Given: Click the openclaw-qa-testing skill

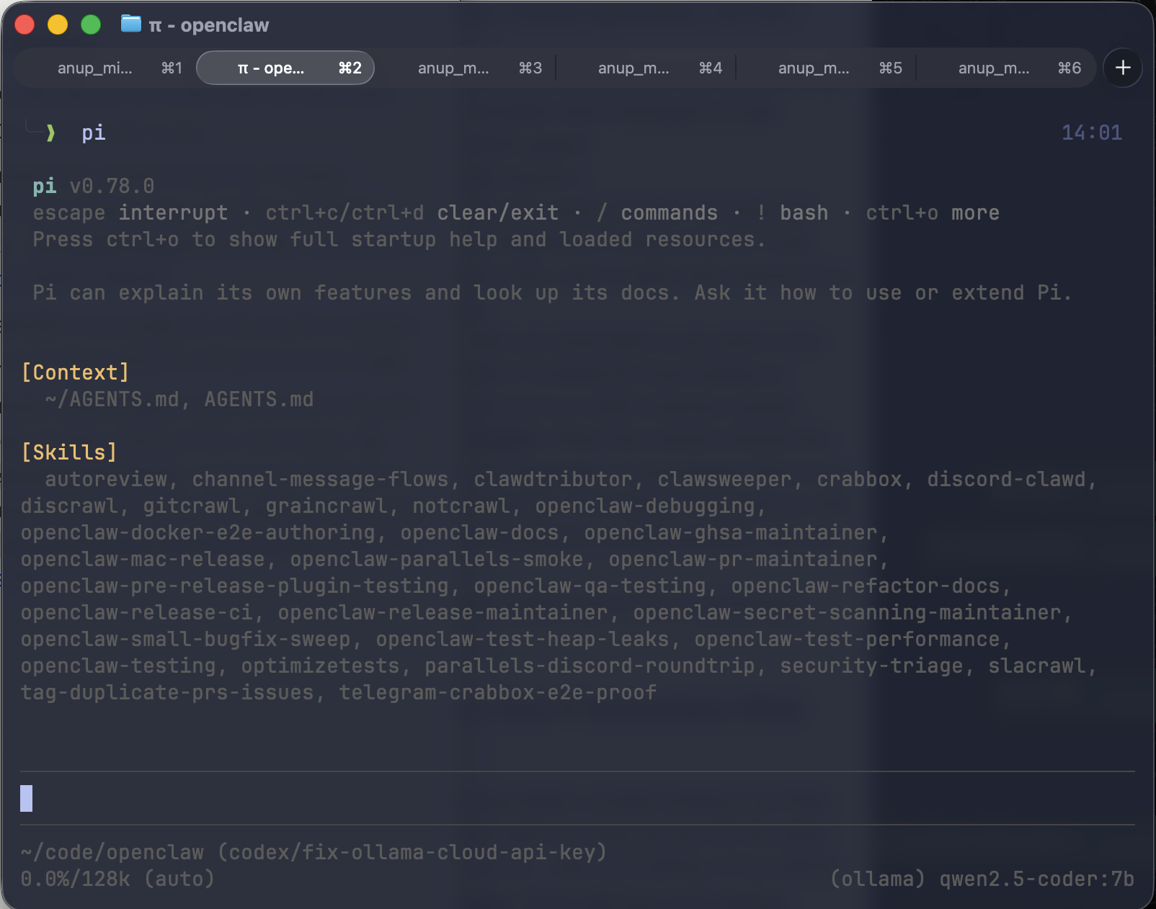Looking at the screenshot, I should click(x=590, y=586).
